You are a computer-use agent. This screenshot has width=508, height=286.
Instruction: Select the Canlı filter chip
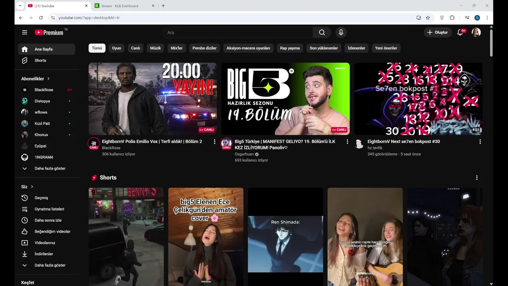(x=136, y=48)
